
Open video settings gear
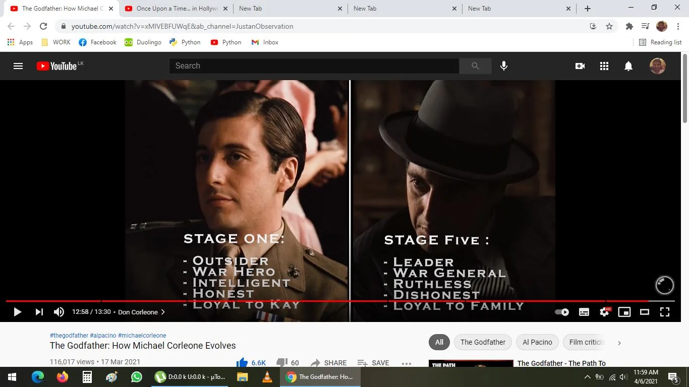604,312
